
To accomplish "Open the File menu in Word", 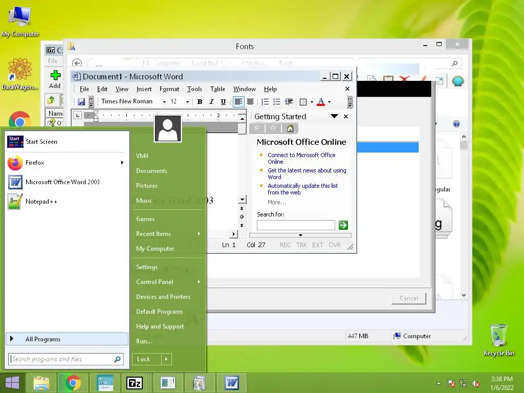I will click(84, 89).
